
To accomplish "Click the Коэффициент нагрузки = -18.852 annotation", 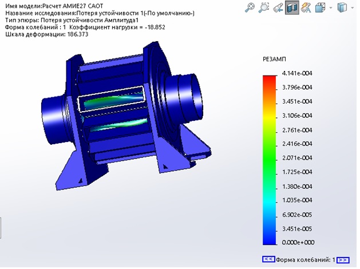I will (117, 27).
